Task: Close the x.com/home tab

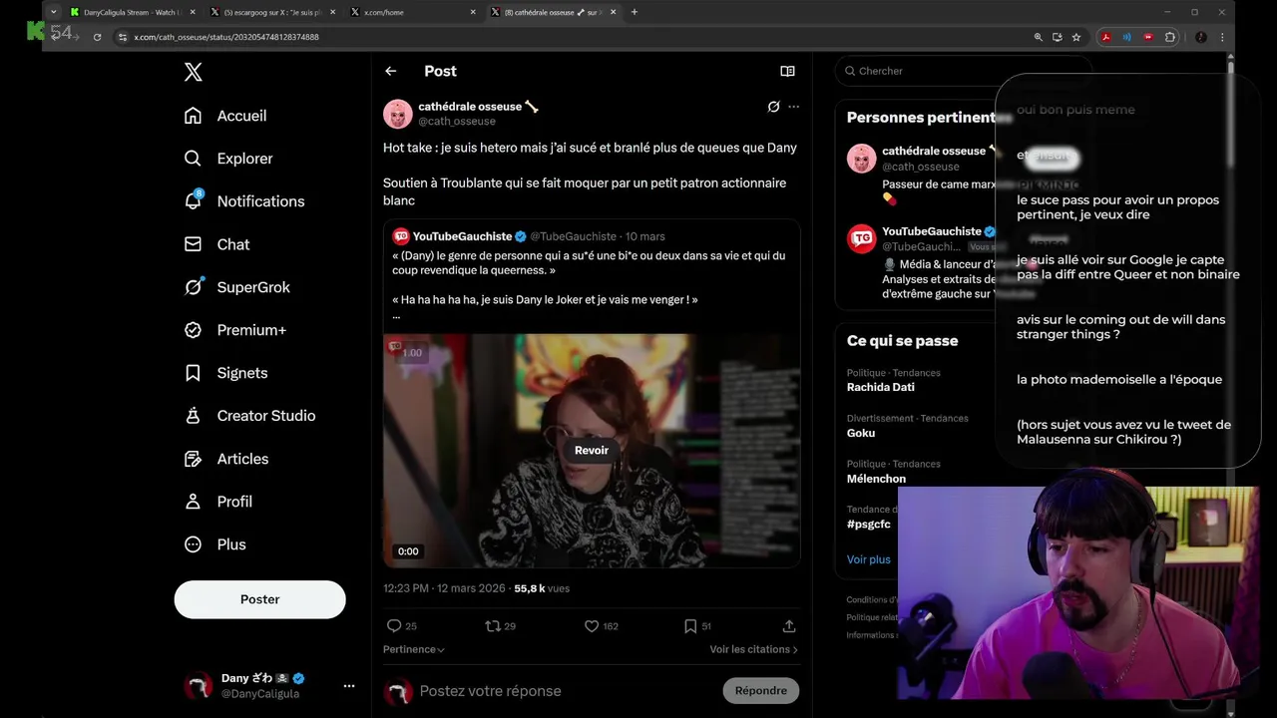Action: click(x=473, y=12)
